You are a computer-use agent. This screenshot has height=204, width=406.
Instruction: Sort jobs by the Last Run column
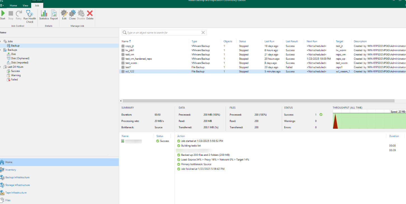point(269,41)
